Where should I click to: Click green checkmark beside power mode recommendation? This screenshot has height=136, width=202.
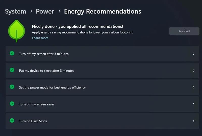coord(12,87)
